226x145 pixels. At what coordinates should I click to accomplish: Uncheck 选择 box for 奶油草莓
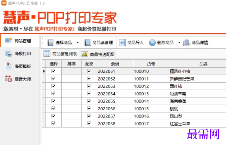(53, 94)
